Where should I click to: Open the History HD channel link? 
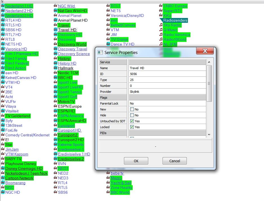(x=67, y=63)
